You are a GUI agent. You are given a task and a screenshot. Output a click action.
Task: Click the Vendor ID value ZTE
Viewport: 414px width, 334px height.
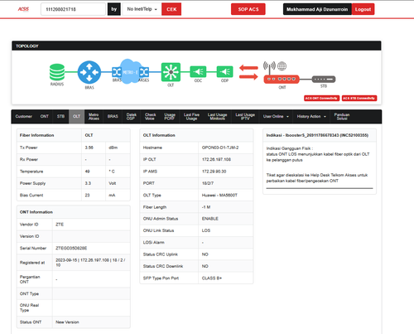pyautogui.click(x=60, y=225)
